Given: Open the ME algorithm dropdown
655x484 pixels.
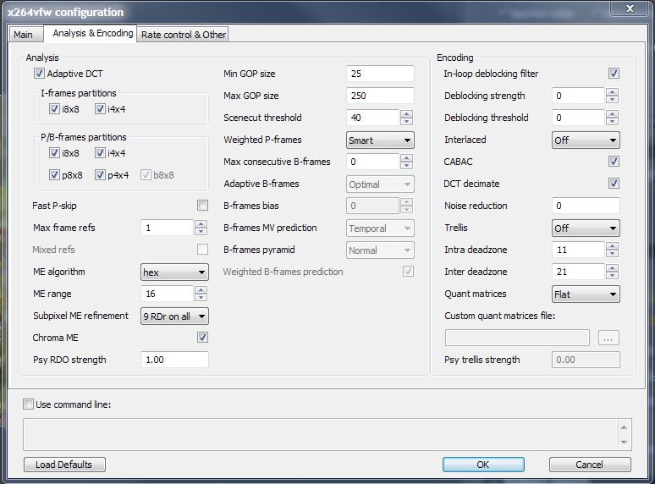Looking at the screenshot, I should [x=174, y=272].
